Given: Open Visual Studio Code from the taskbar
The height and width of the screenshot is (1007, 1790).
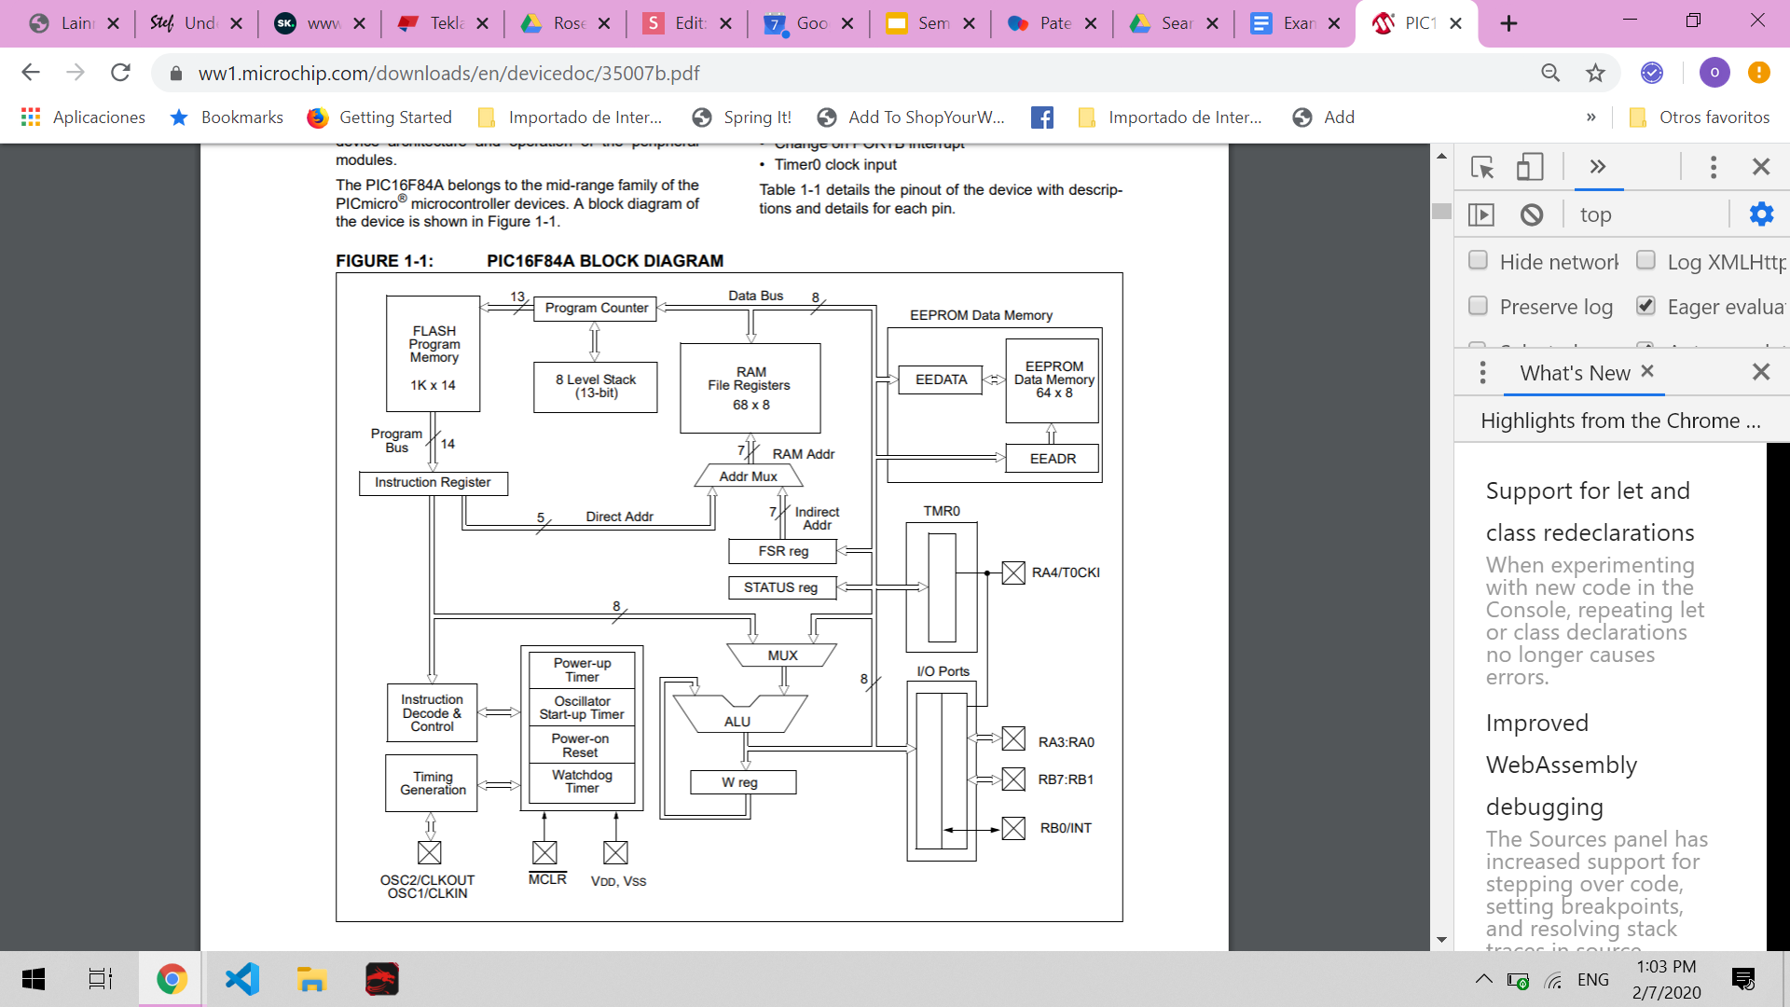Looking at the screenshot, I should [x=242, y=979].
